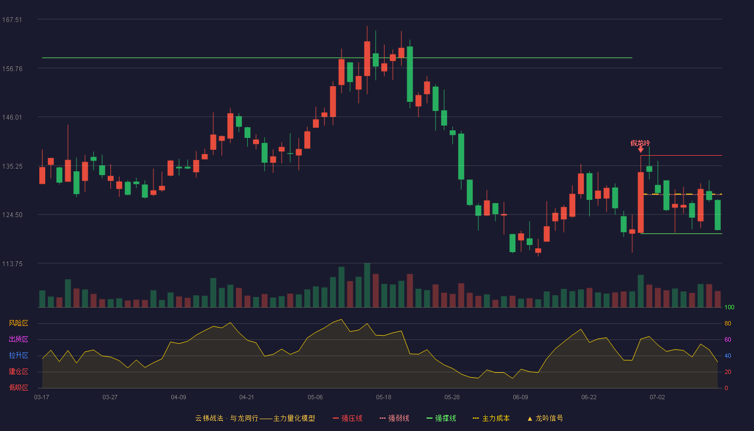Click the 113.75 price axis label

click(x=12, y=264)
